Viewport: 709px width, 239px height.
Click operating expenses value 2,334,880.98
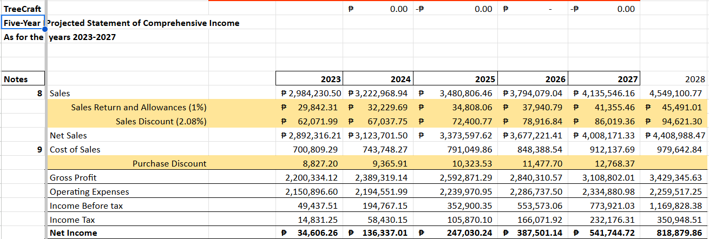click(x=604, y=192)
